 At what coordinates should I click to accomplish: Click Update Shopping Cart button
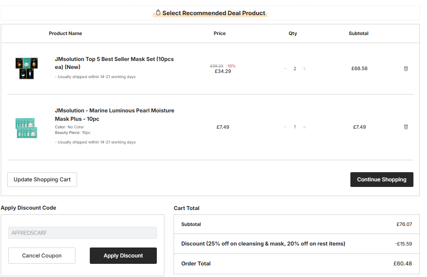(x=42, y=180)
